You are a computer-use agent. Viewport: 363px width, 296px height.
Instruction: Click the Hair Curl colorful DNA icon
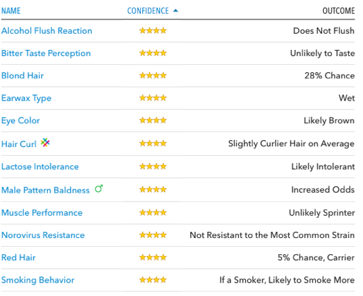tap(45, 142)
